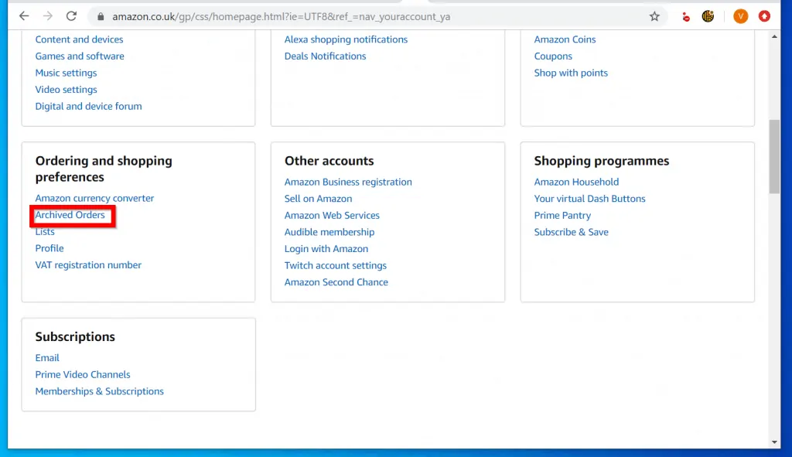The image size is (792, 457).
Task: Open Sell on Amazon link
Action: tap(318, 199)
